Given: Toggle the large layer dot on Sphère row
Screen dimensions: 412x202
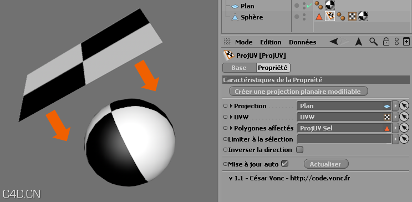Looking at the screenshot, I should (x=297, y=17).
